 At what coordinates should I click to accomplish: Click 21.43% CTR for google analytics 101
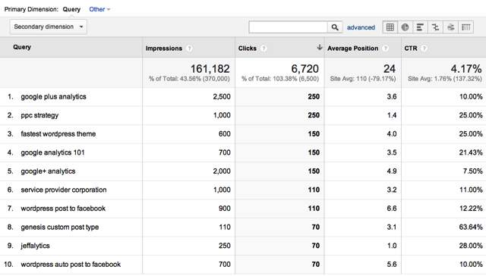(471, 152)
